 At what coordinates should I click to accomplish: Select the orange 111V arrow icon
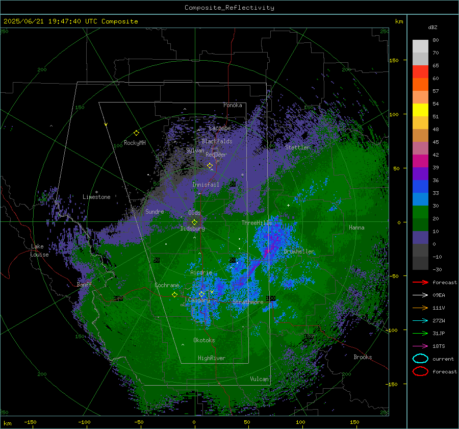pos(420,308)
